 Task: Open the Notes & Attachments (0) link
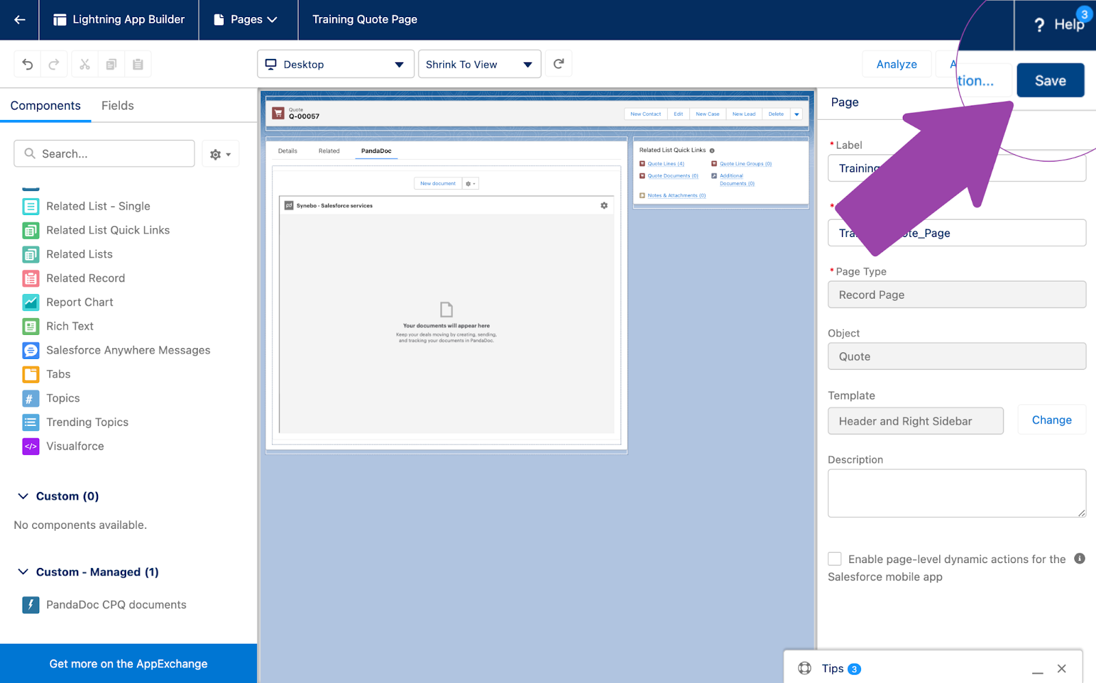point(677,195)
